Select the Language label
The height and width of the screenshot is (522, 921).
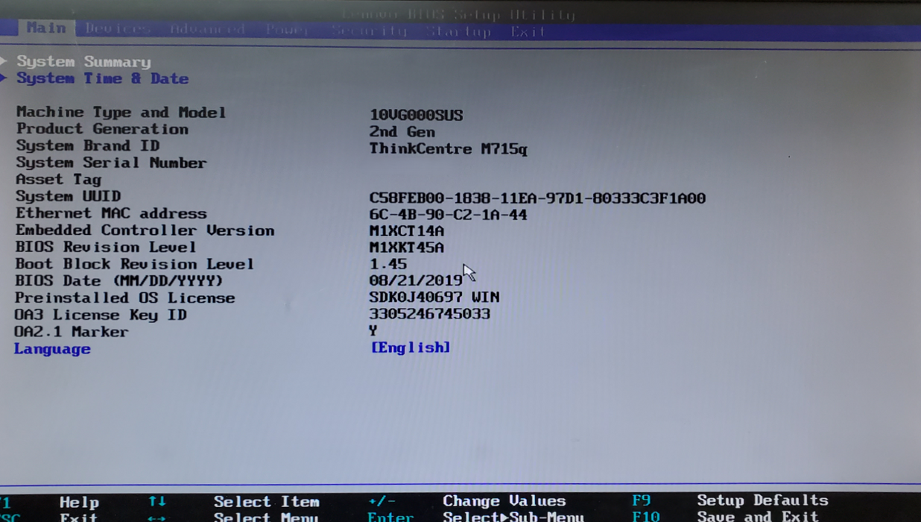click(x=52, y=349)
